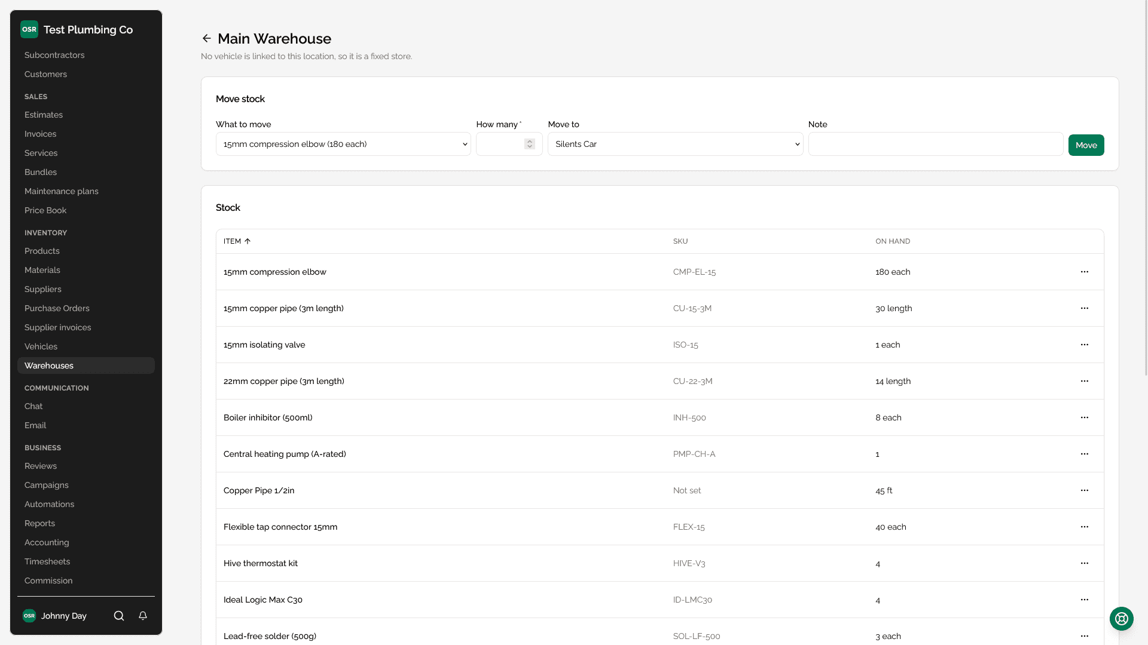
Task: Open row actions for Hive thermostat kit
Action: pyautogui.click(x=1085, y=563)
